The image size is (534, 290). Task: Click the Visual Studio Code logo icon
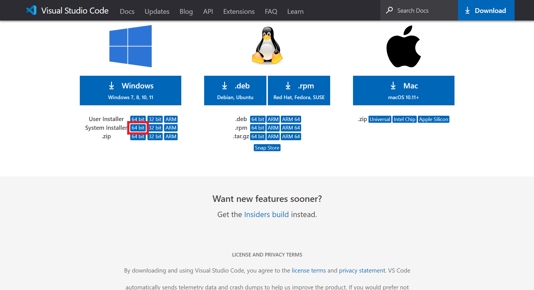[31, 10]
